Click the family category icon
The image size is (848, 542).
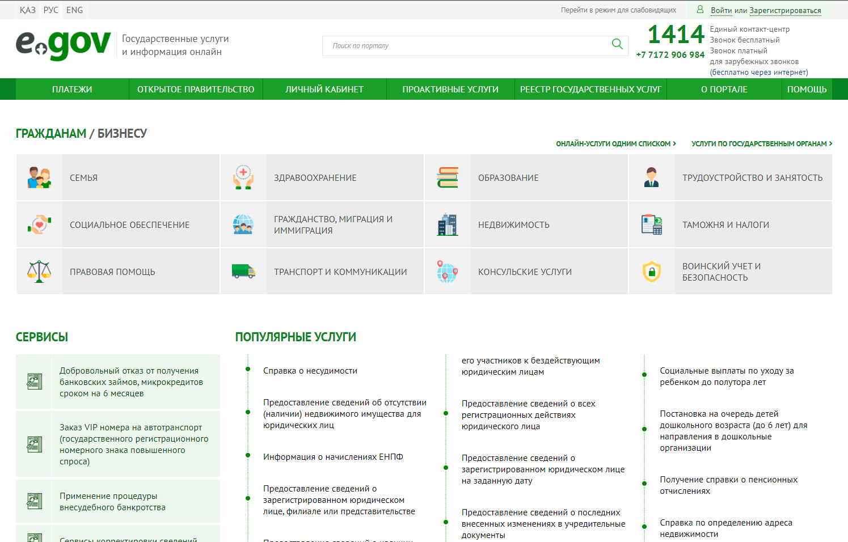coord(39,177)
